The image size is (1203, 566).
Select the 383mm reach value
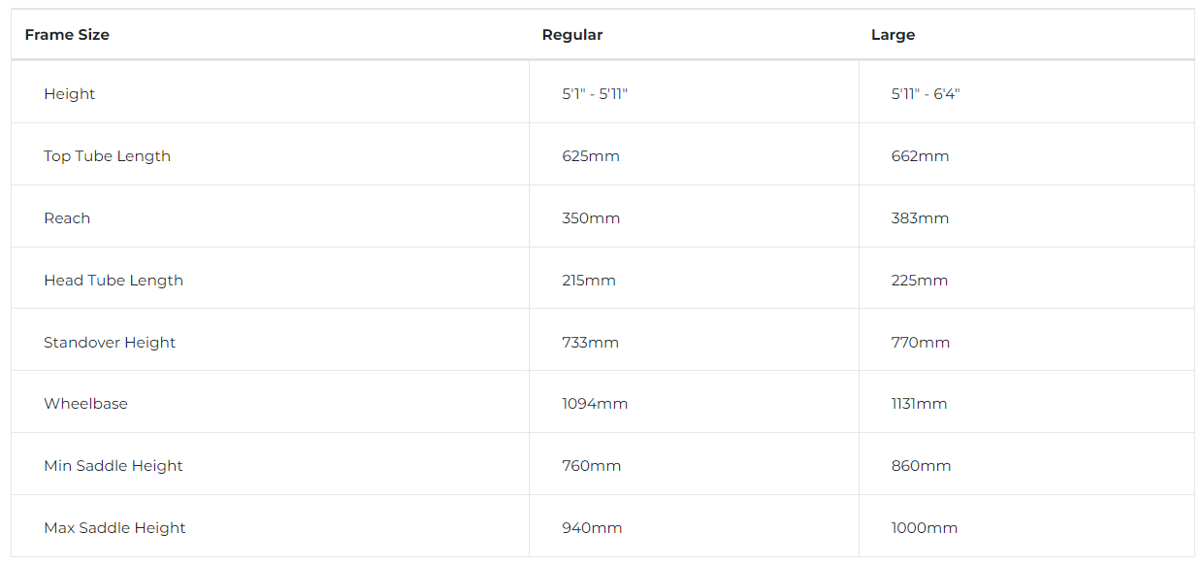click(x=920, y=218)
